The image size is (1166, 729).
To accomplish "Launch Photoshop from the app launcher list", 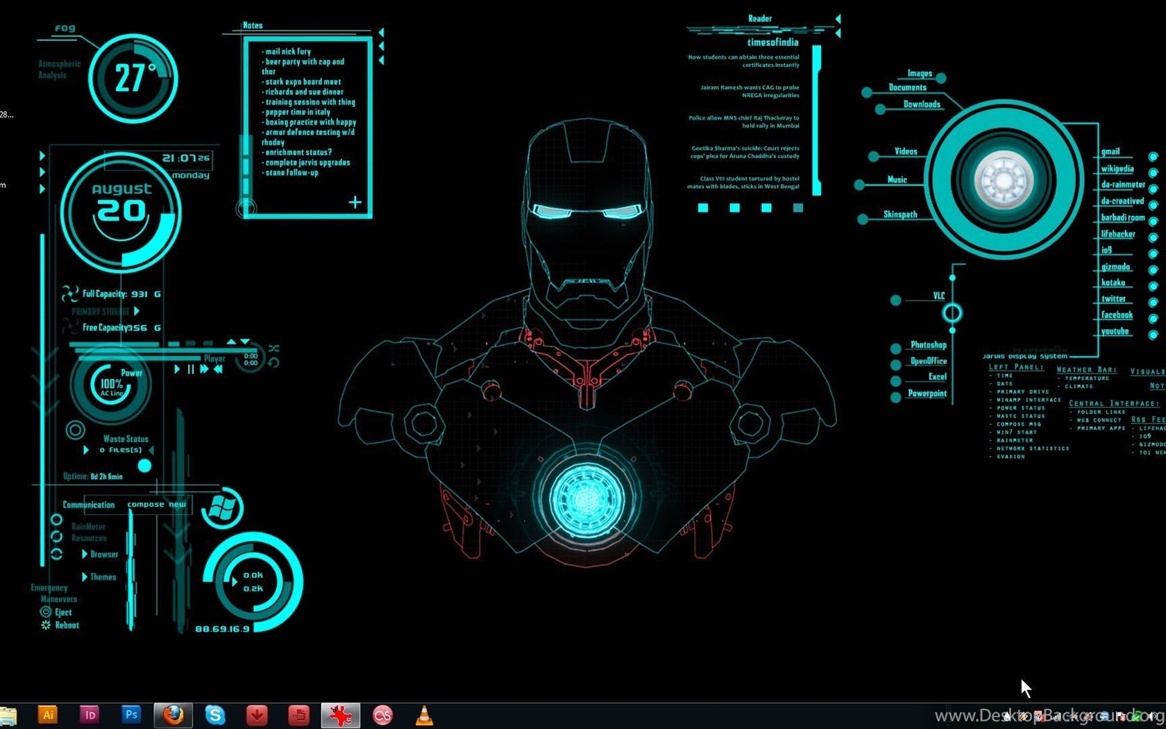I will coord(928,345).
